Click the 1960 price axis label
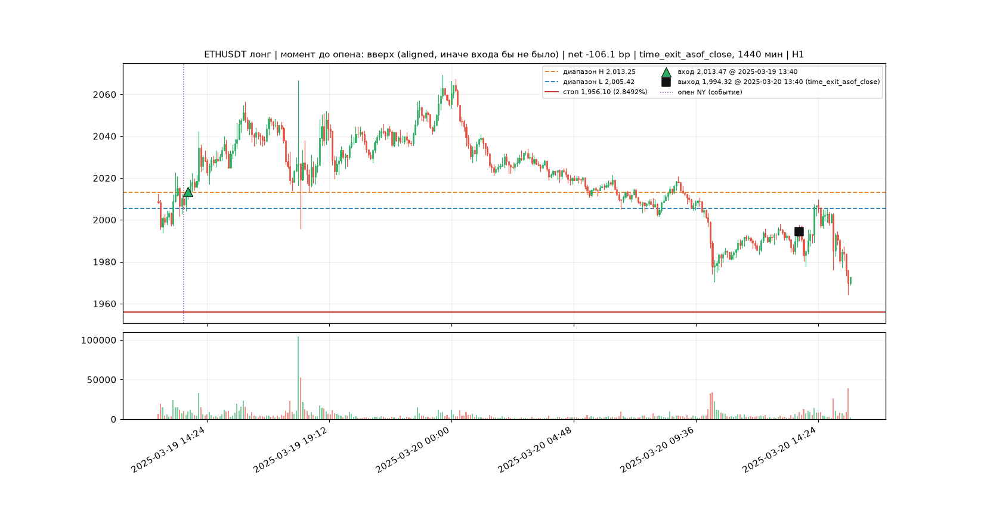 [105, 304]
